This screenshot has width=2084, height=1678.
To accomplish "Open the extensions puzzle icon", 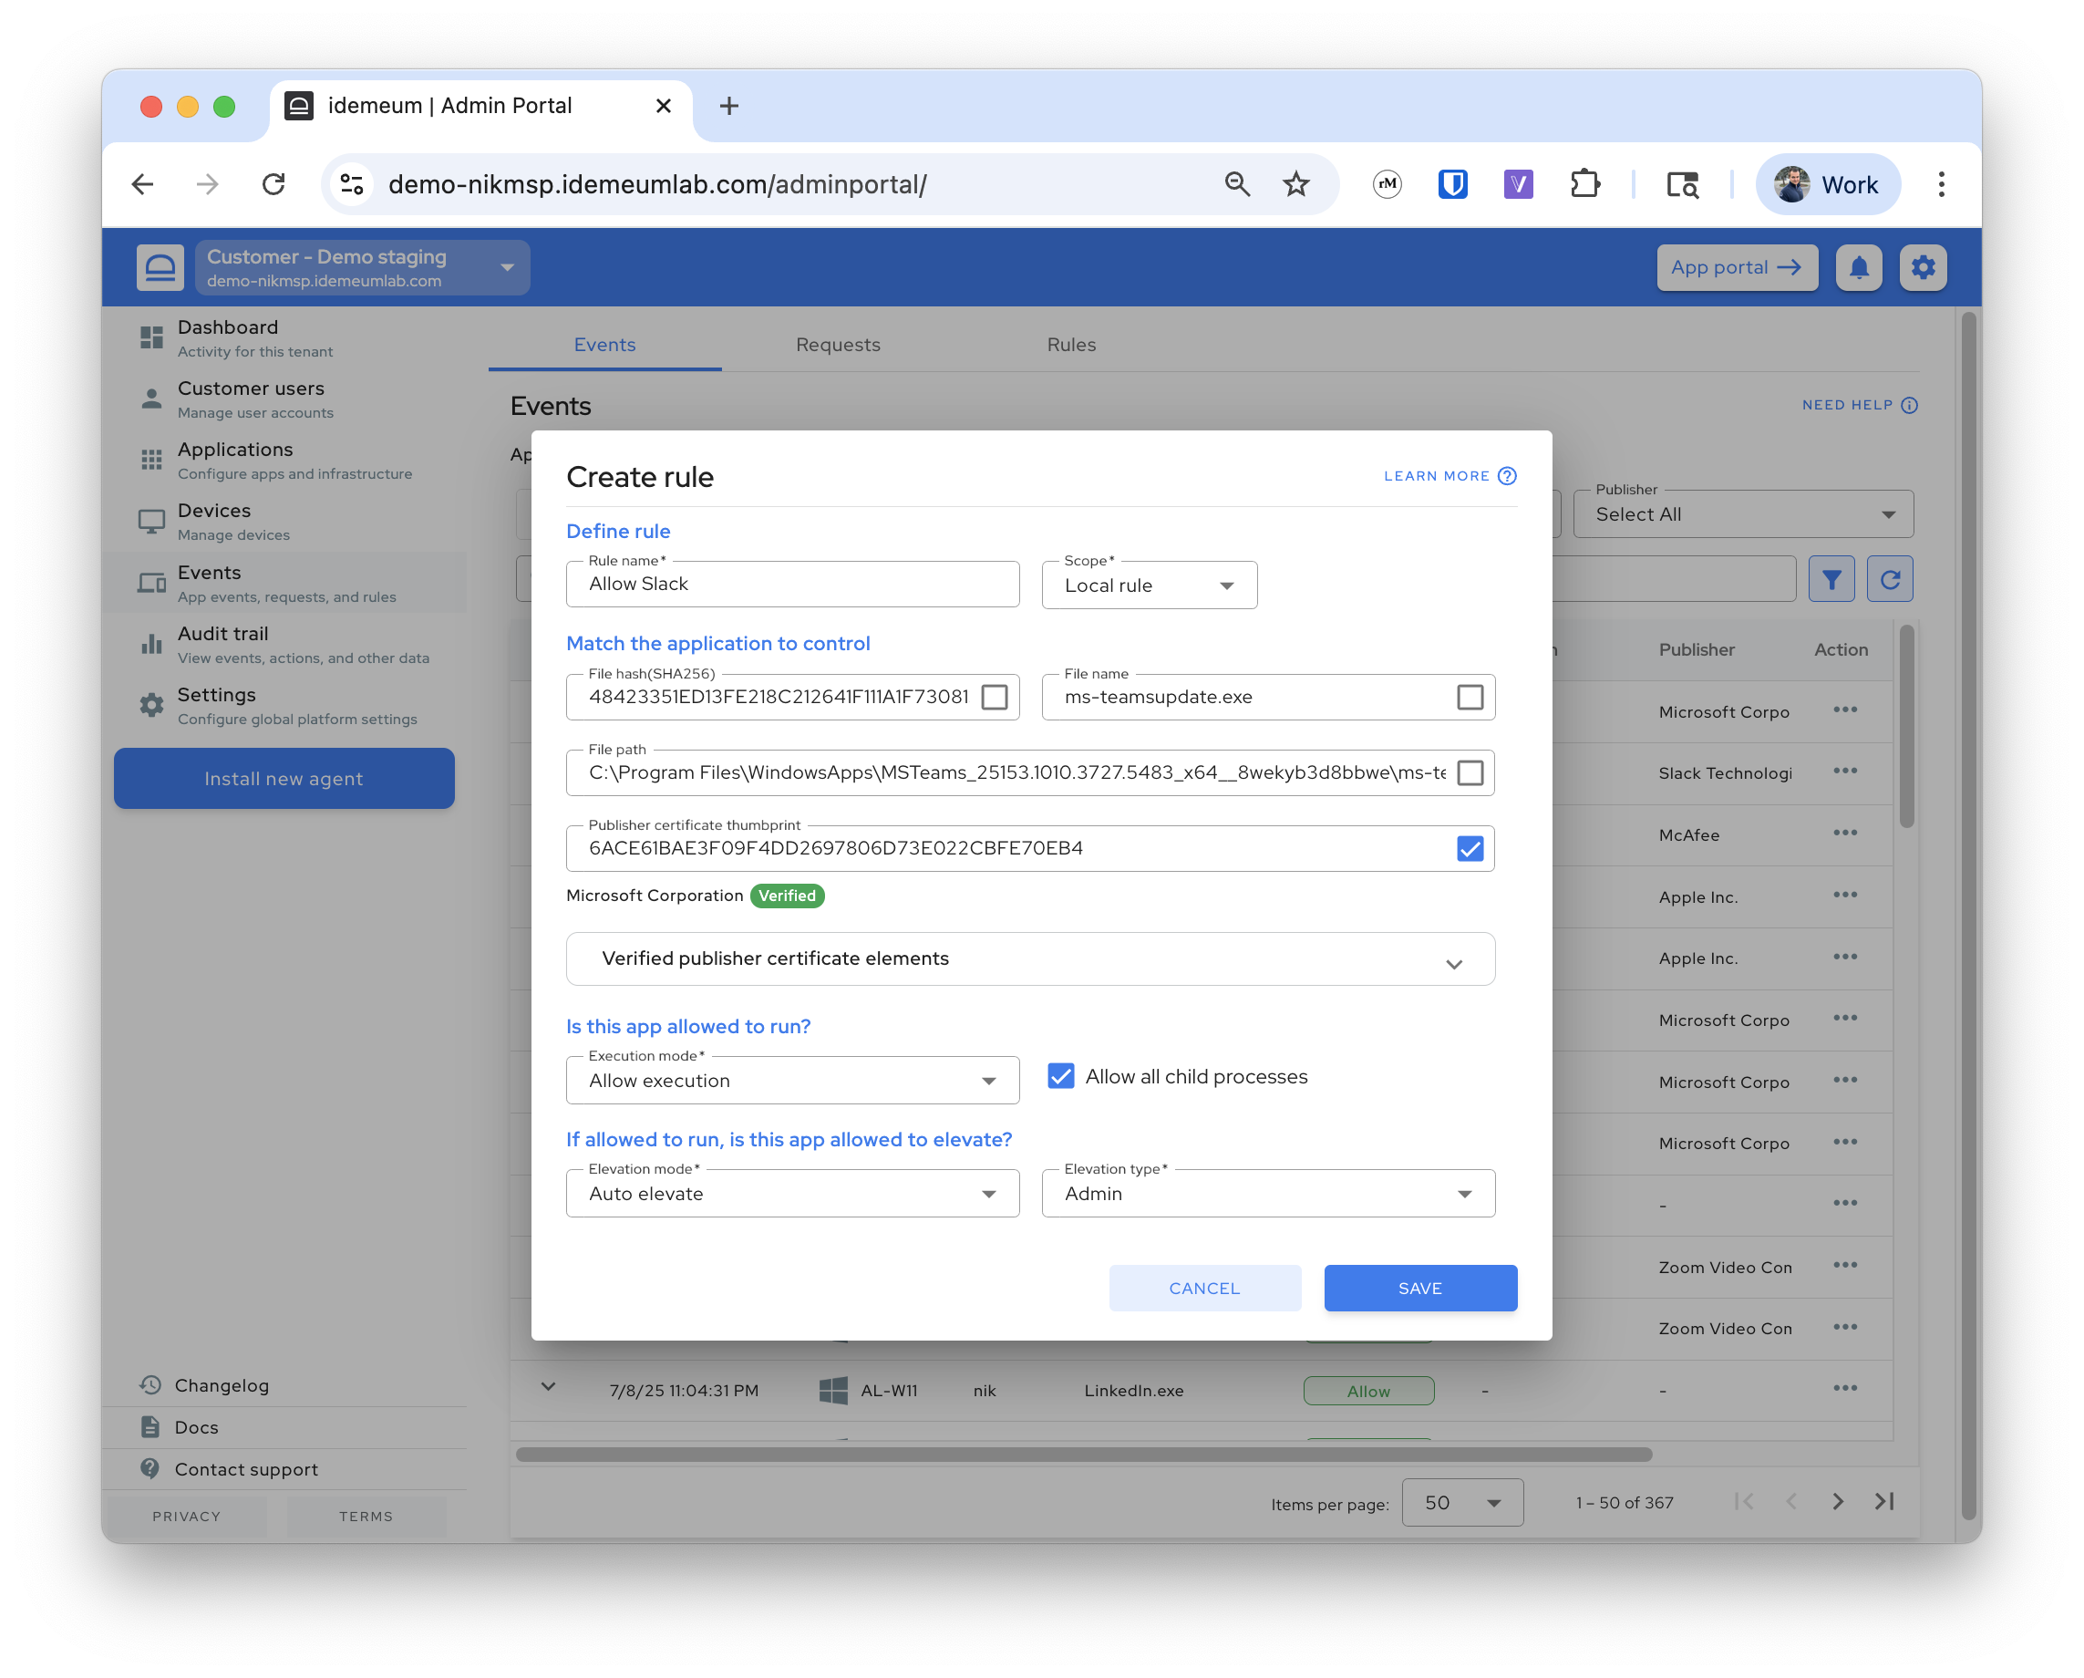I will coord(1585,183).
